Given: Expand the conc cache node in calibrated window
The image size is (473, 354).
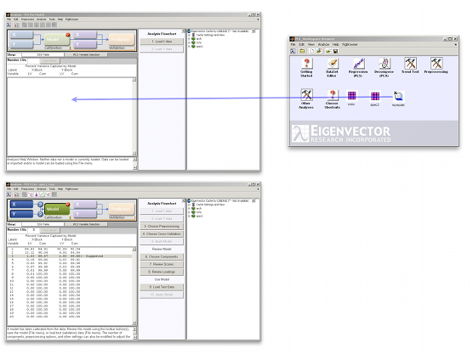Looking at the screenshot, I should tap(190, 212).
